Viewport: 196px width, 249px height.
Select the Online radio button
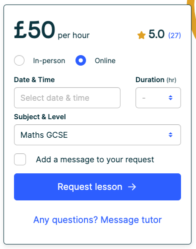80,60
